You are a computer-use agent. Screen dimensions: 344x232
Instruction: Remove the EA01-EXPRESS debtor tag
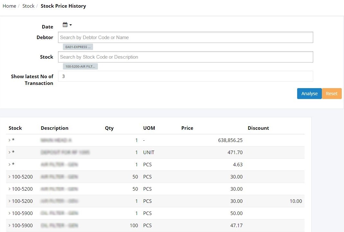[78, 47]
